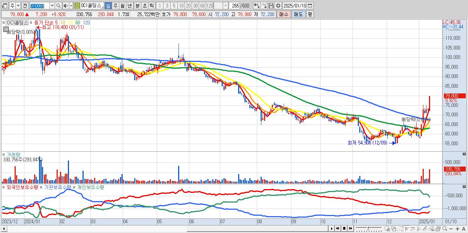Click the first window-grid icon after the slider

[387, 229]
